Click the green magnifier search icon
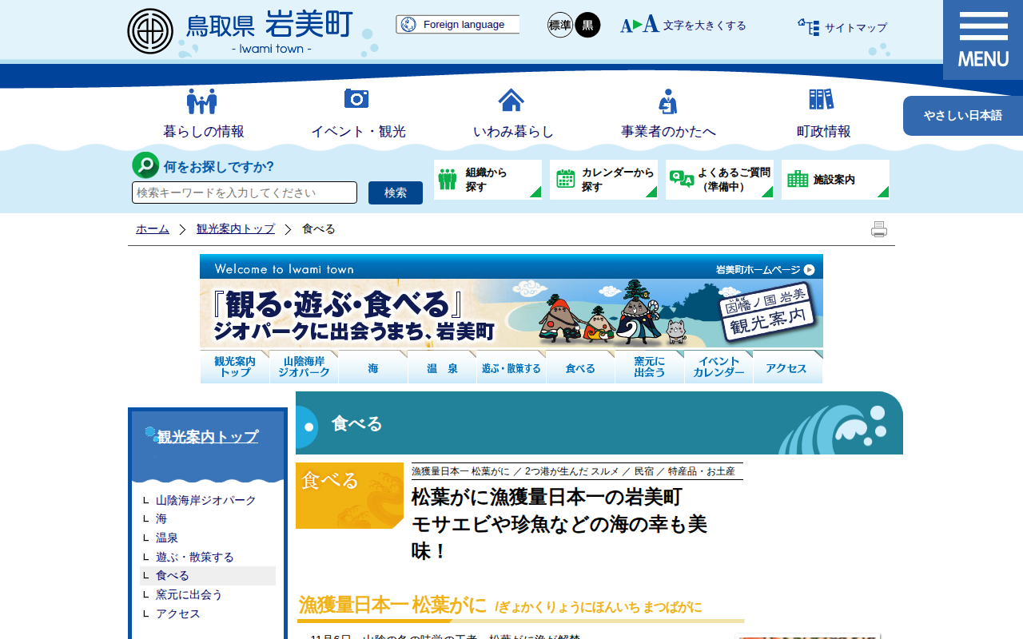Screen dimensions: 1023x639 point(145,165)
